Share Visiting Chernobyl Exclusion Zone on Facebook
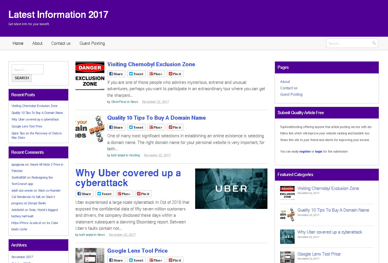 tap(116, 74)
